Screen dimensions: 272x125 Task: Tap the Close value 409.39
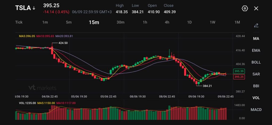click(170, 12)
